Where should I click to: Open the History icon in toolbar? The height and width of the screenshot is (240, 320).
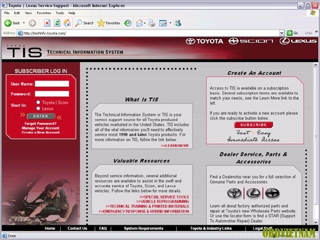128,23
